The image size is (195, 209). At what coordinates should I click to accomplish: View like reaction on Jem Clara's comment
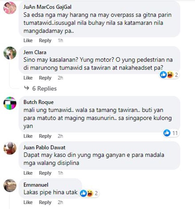point(163,74)
